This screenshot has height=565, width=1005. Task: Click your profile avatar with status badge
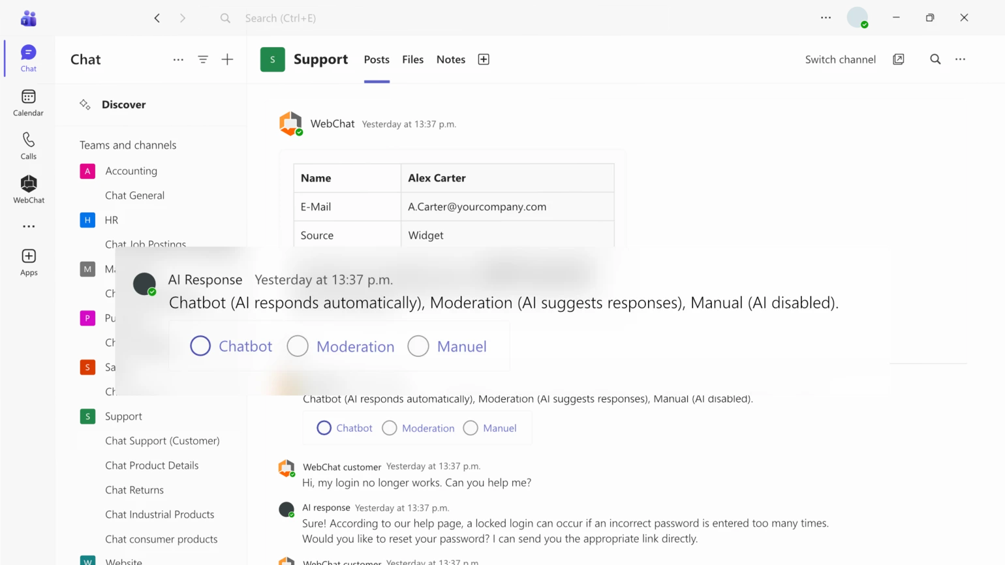[858, 18]
